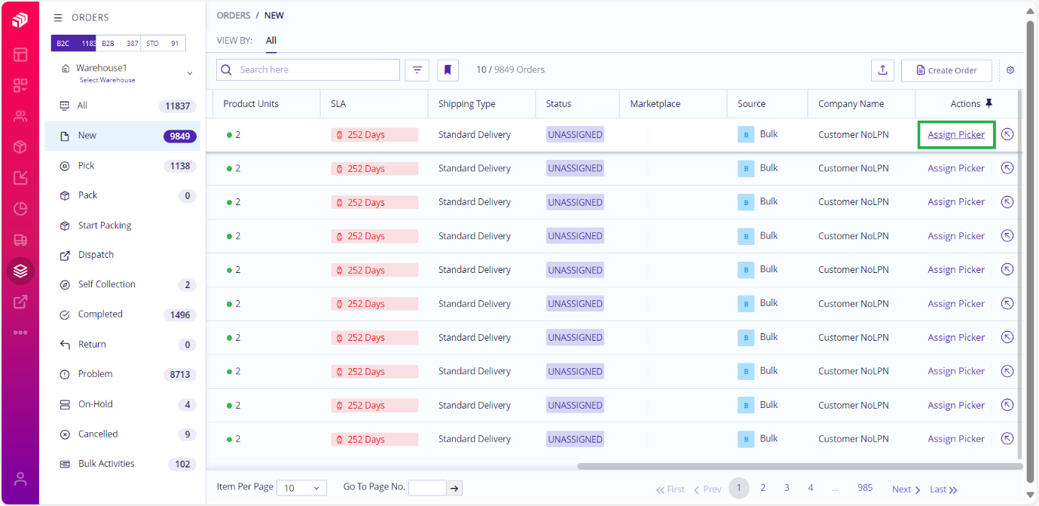The width and height of the screenshot is (1039, 506).
Task: Open the New orders menu item
Action: coord(123,136)
